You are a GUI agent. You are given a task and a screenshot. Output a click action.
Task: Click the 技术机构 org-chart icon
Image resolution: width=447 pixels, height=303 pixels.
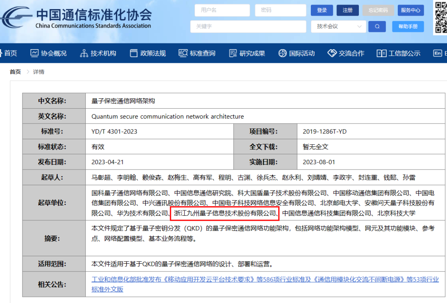pyautogui.click(x=84, y=53)
